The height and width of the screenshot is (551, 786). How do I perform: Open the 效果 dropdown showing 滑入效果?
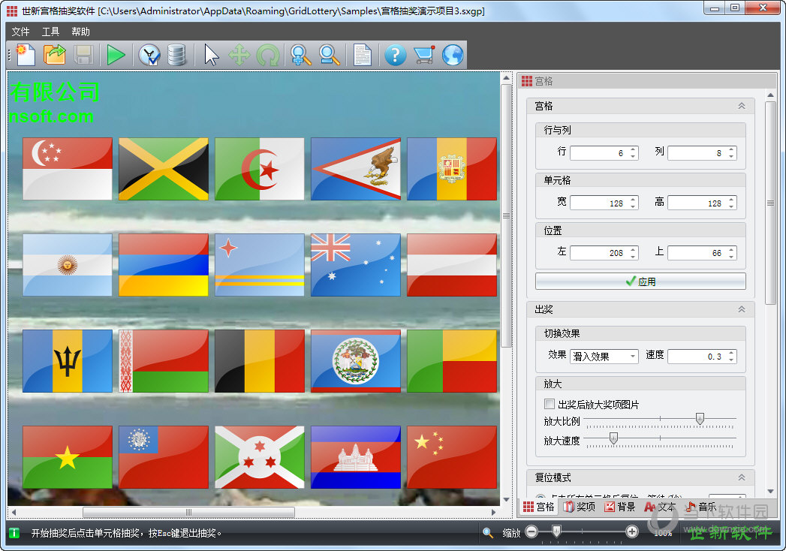pyautogui.click(x=604, y=356)
